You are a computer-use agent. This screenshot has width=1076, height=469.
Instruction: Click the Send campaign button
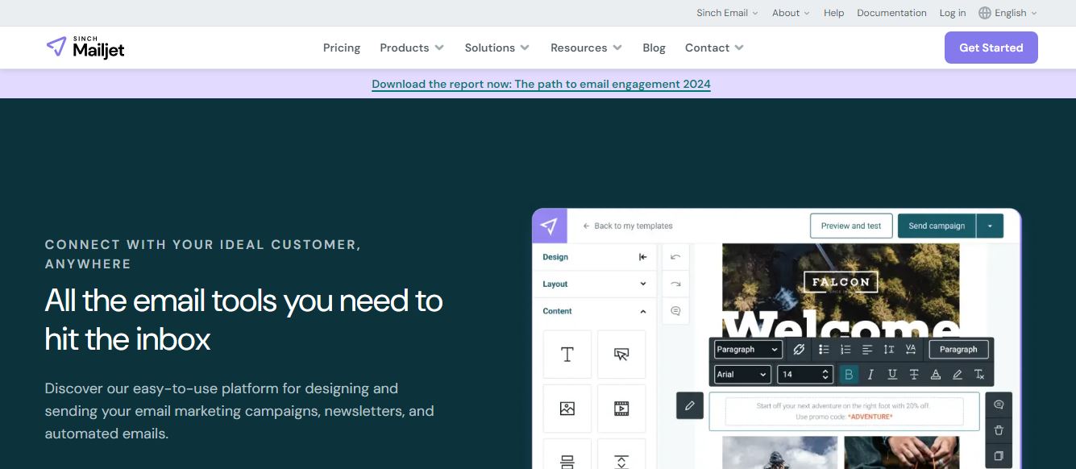(x=937, y=226)
